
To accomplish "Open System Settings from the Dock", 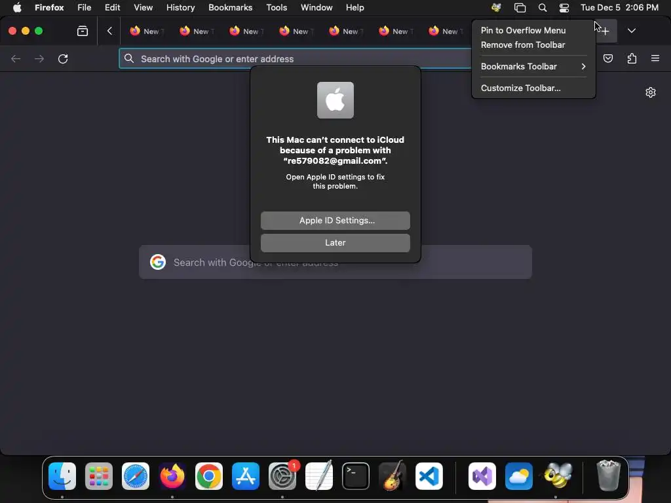I will coord(282,476).
